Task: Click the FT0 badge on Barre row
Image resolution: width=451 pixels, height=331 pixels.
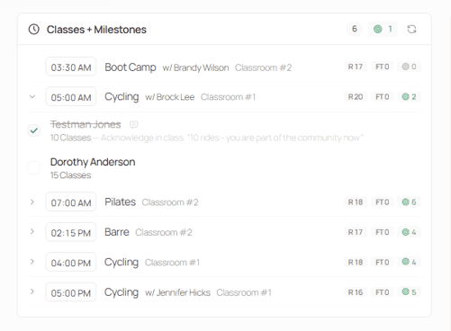Action: pos(383,232)
